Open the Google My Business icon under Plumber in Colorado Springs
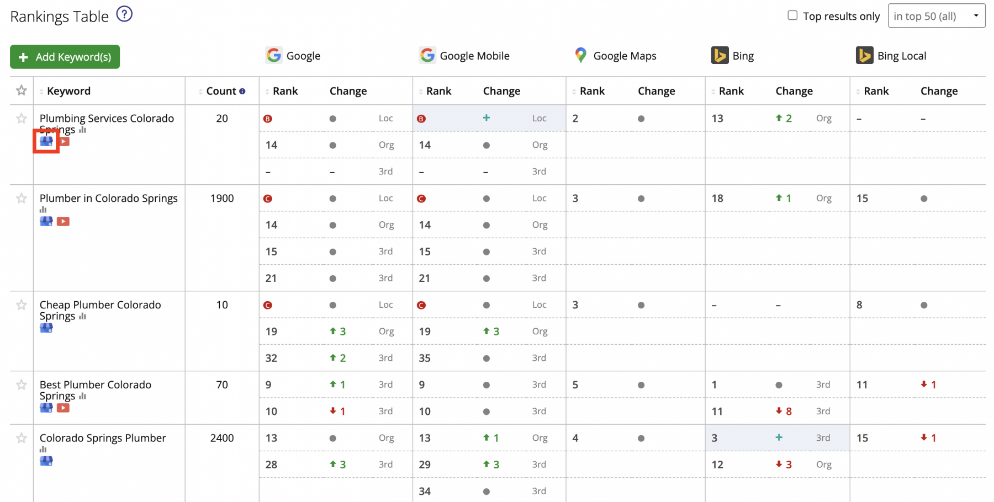 [45, 222]
